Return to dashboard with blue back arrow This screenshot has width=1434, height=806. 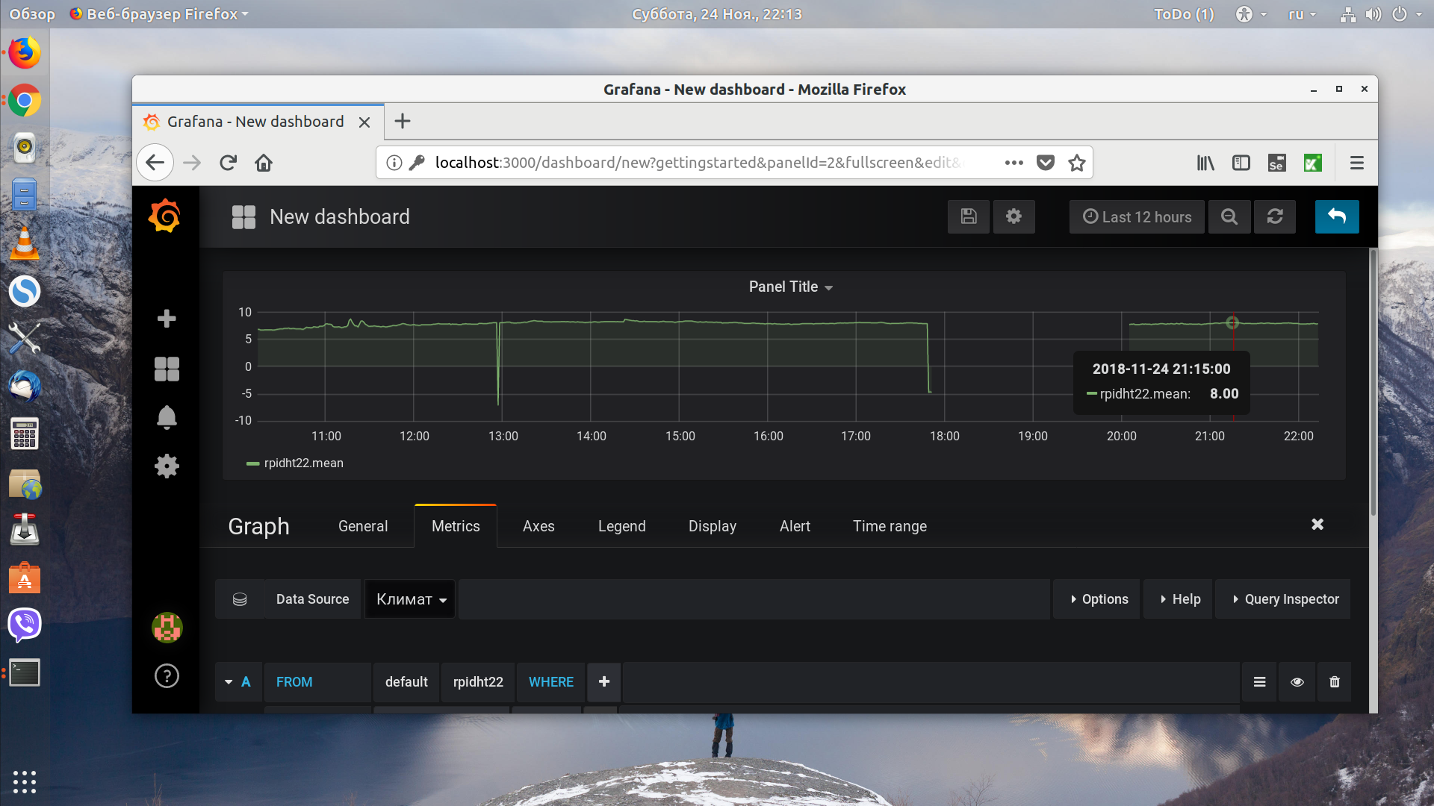coord(1337,216)
